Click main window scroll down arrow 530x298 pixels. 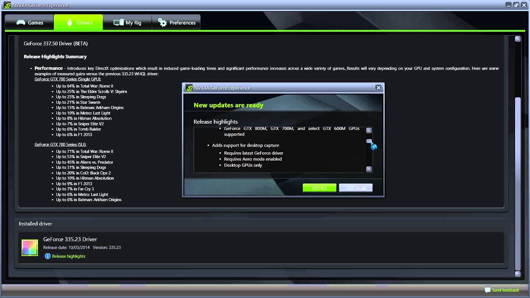coord(518,274)
